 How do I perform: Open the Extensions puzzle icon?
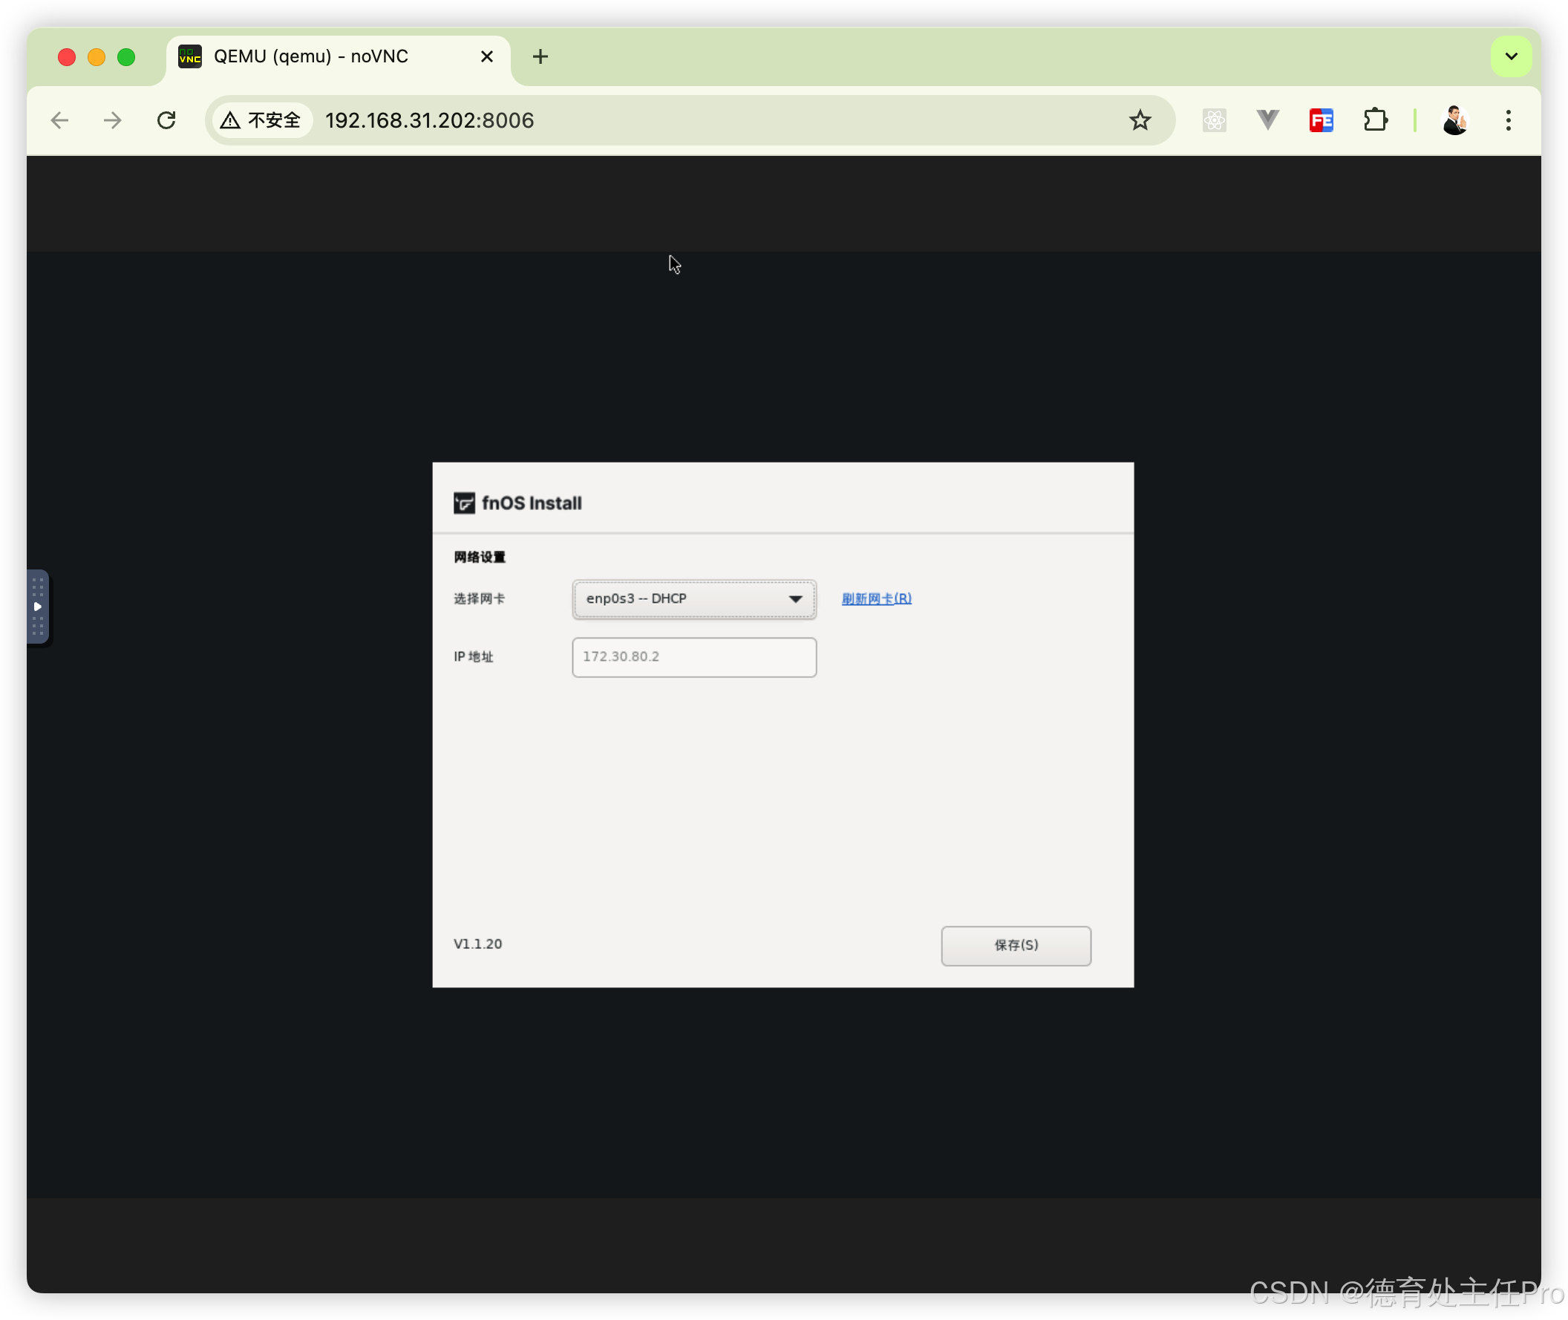coord(1375,120)
